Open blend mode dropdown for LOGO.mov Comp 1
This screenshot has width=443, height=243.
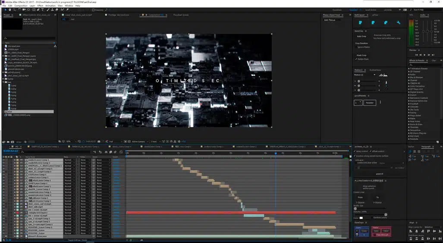click(69, 174)
